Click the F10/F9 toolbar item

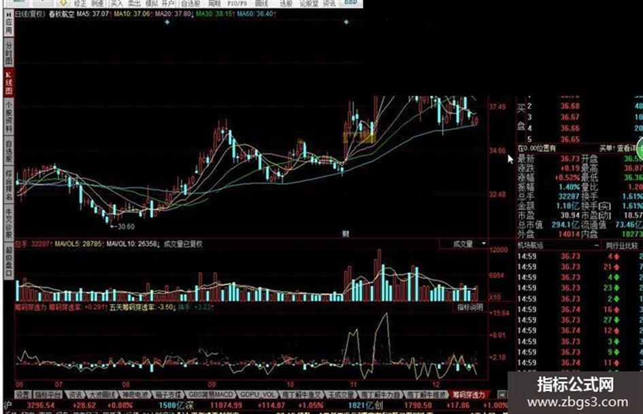(237, 3)
